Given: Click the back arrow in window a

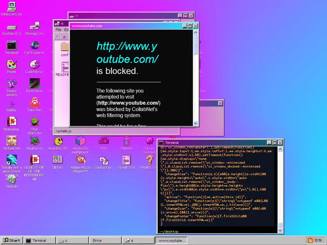Looking at the screenshot, I should (57, 36).
